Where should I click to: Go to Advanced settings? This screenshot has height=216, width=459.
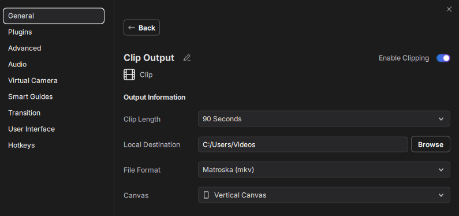pos(25,48)
